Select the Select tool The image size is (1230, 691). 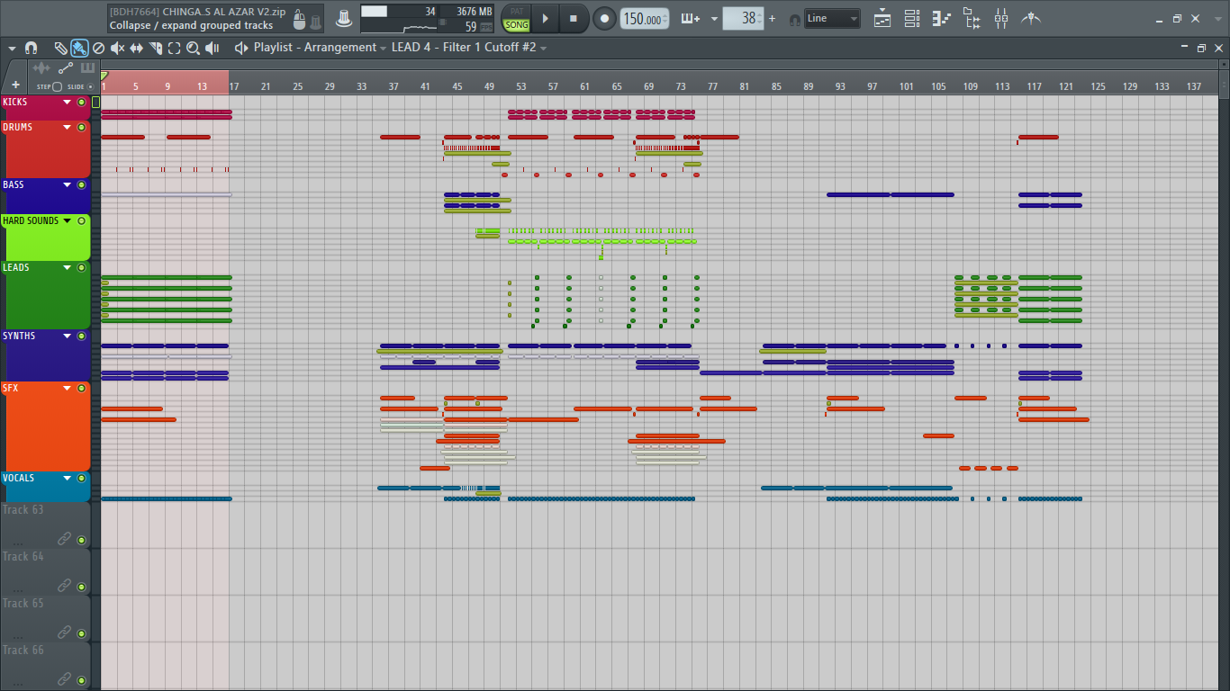click(174, 48)
